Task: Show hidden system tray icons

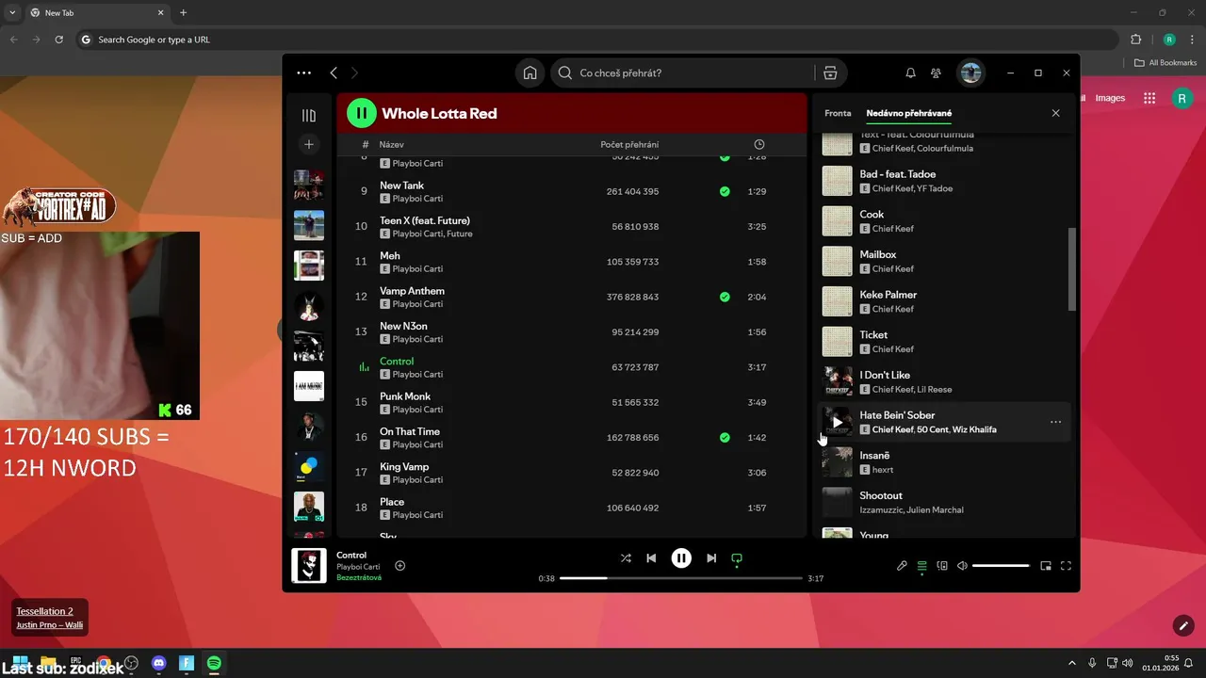Action: [x=1071, y=663]
